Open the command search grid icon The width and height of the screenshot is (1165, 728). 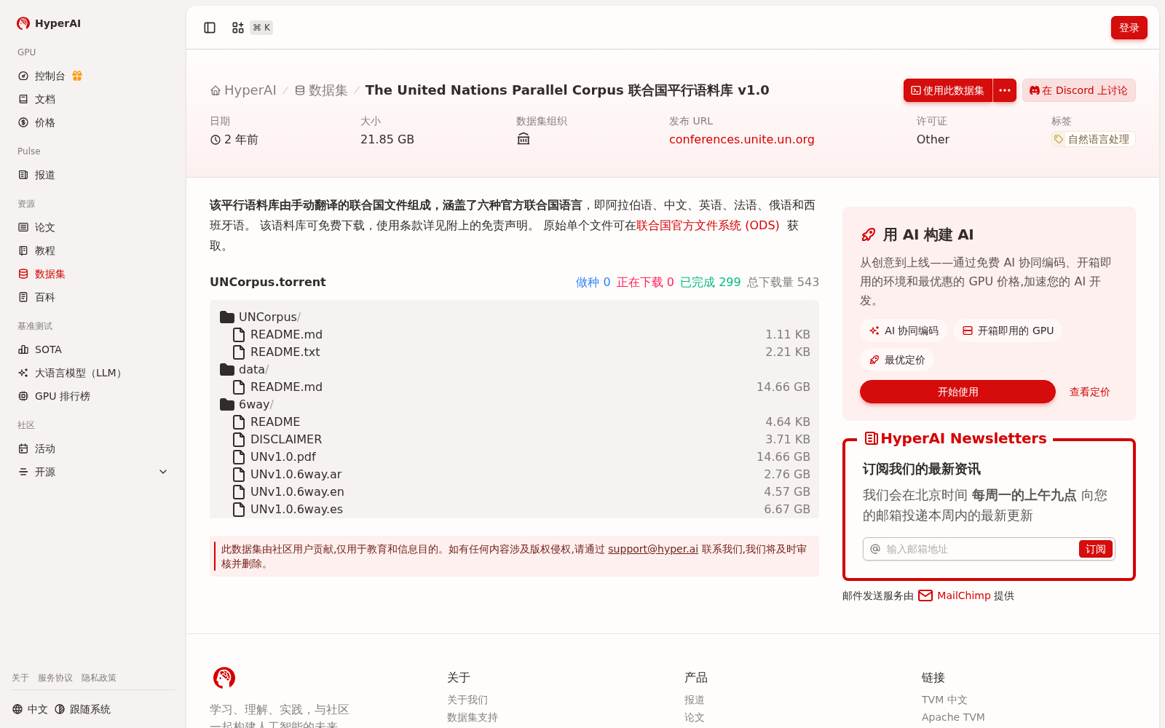pyautogui.click(x=238, y=28)
